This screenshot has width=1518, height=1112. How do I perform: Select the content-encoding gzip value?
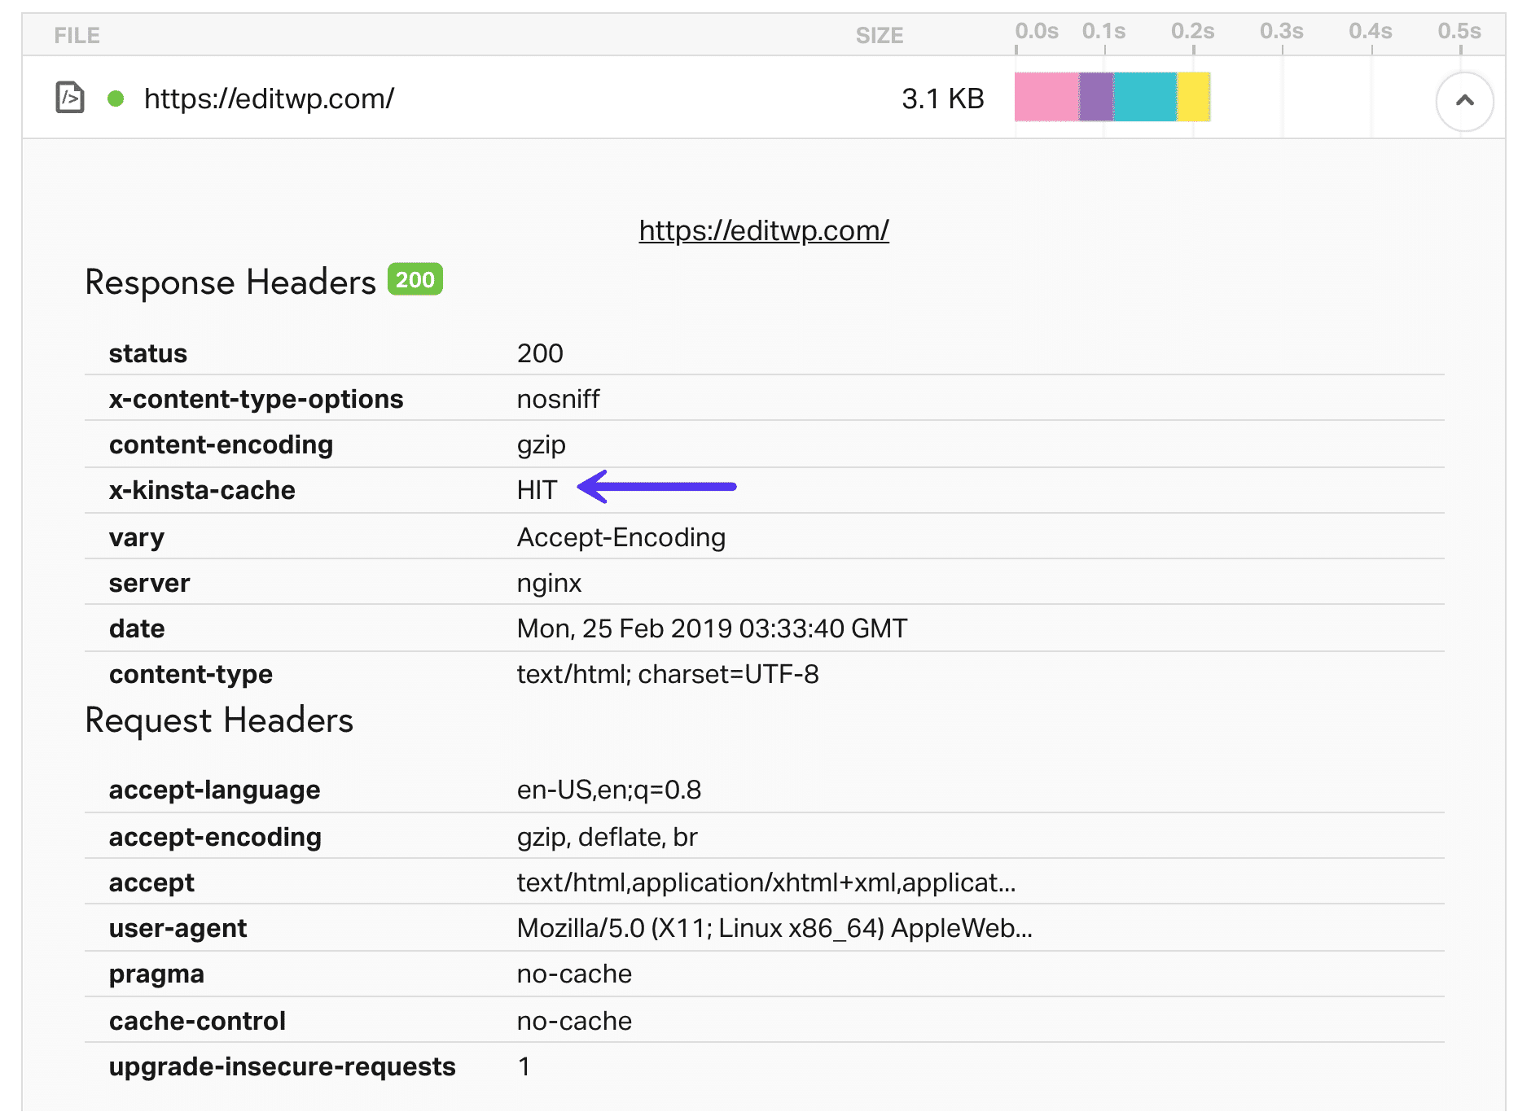[x=540, y=444]
